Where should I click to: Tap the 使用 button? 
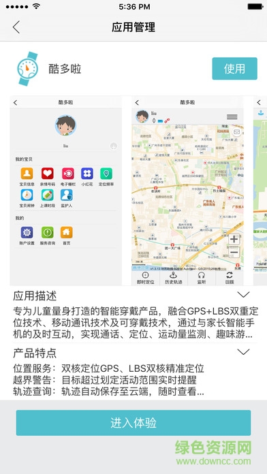click(234, 69)
